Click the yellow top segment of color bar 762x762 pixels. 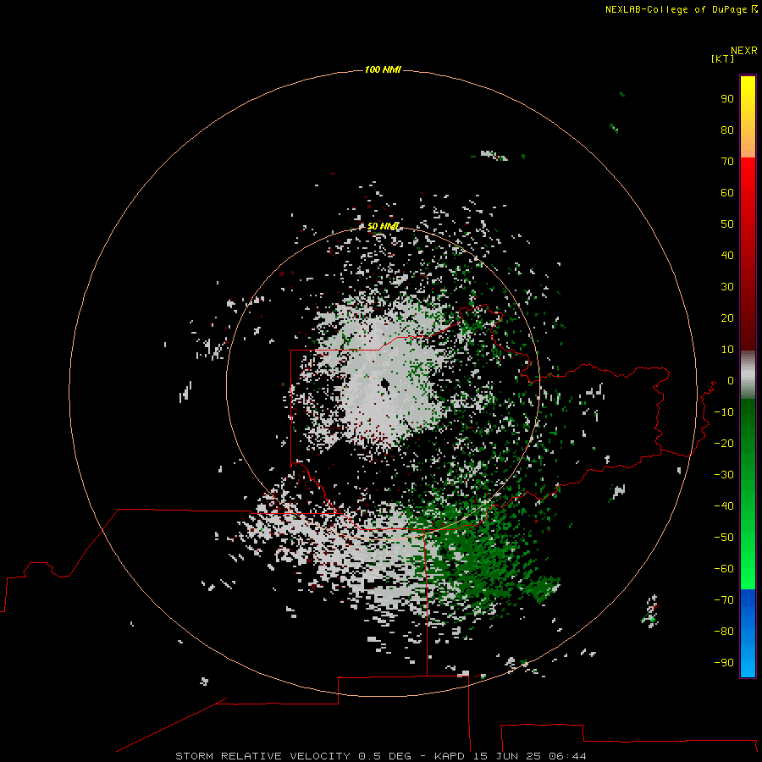pyautogui.click(x=748, y=117)
